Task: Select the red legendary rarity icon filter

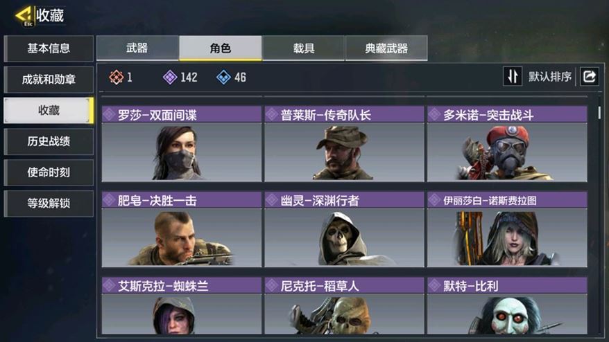Action: pyautogui.click(x=116, y=77)
